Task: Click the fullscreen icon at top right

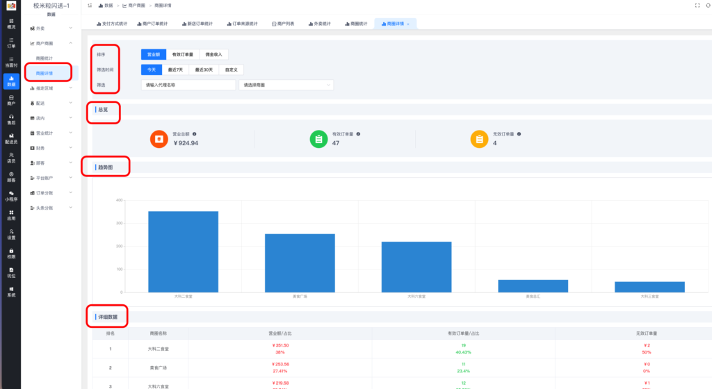Action: 697,5
